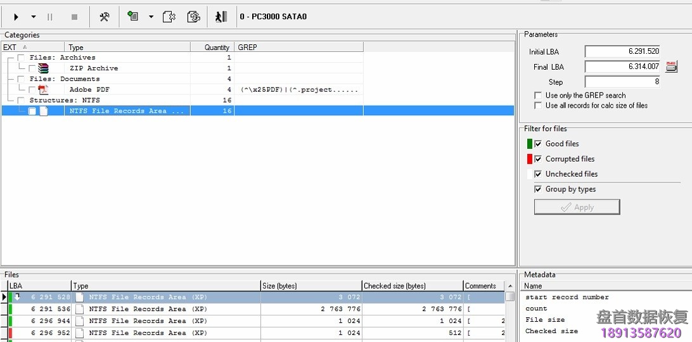This screenshot has height=342, width=692.
Task: Sort files by the LBA column header
Action: pos(39,286)
